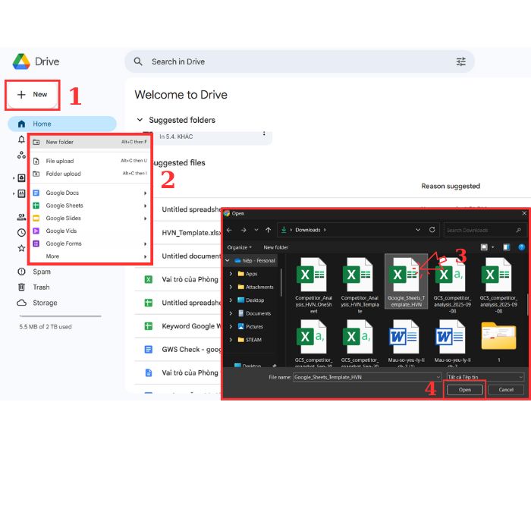This screenshot has height=531, width=531.
Task: Expand Google Slides submenu arrow
Action: (146, 218)
